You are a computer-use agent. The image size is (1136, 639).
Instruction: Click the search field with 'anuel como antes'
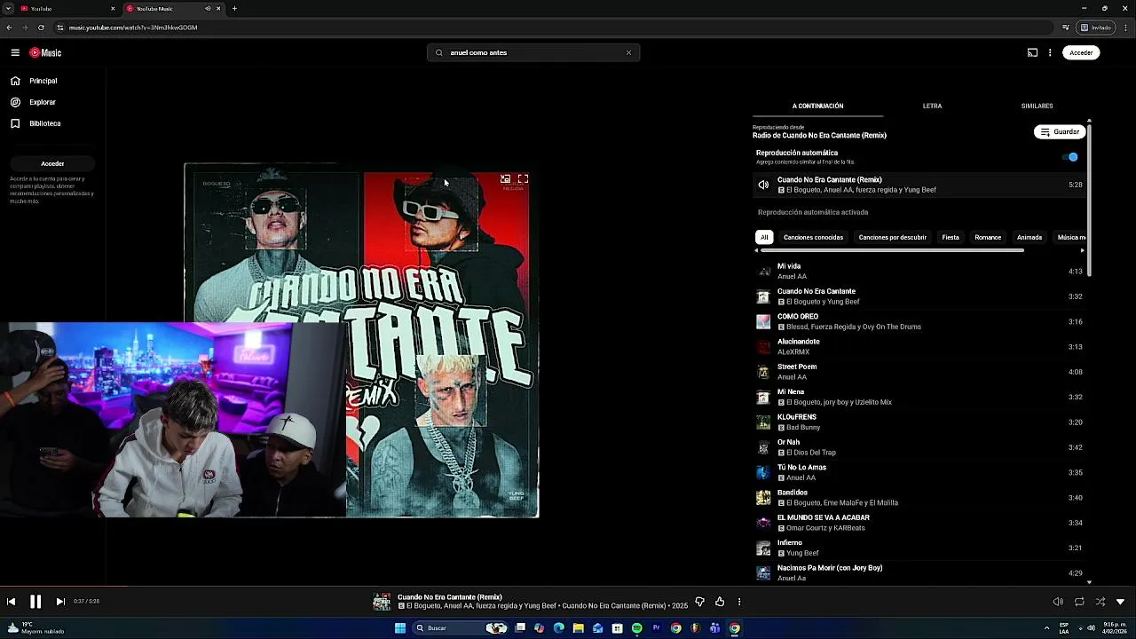[x=533, y=52]
